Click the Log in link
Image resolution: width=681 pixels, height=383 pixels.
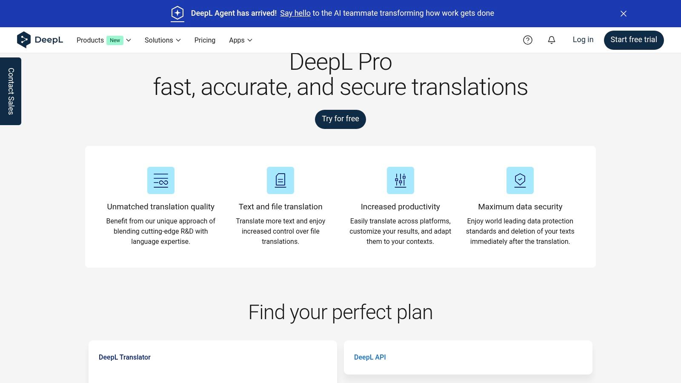tap(583, 40)
